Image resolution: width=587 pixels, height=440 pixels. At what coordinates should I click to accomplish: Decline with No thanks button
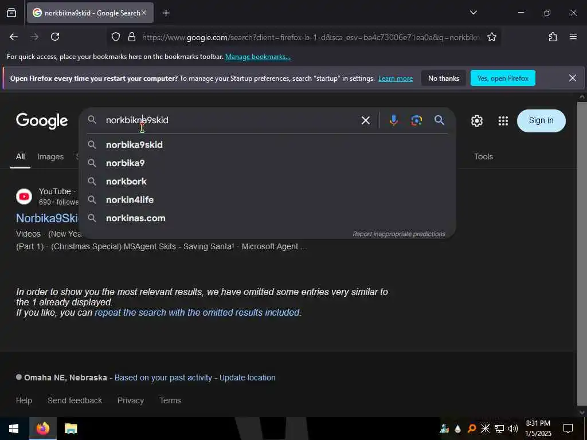[444, 78]
